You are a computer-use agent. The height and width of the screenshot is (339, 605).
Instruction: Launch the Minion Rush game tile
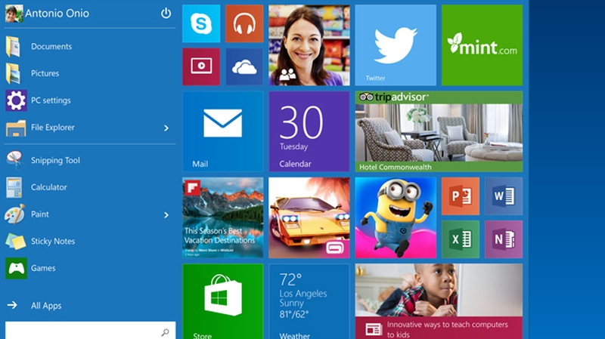point(396,217)
